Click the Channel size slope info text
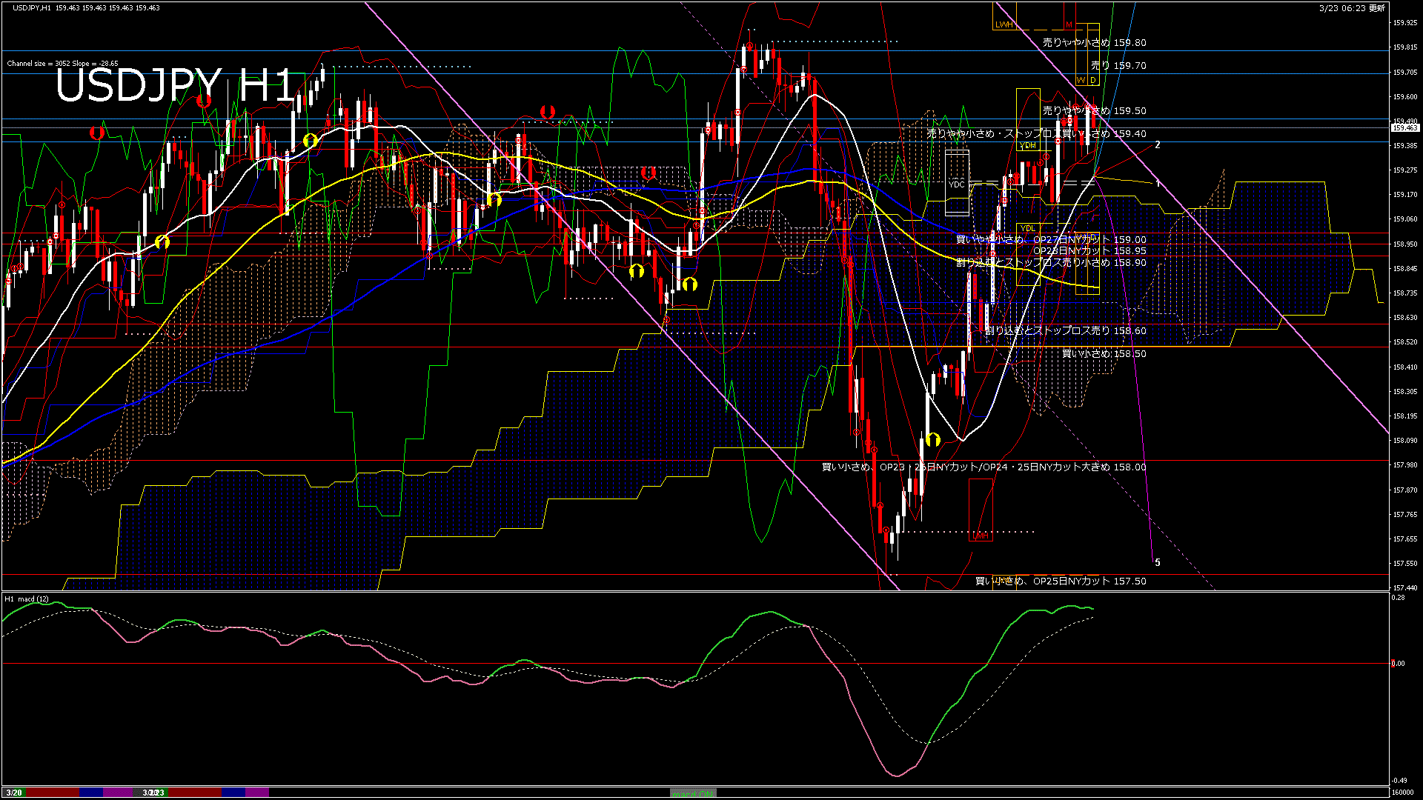The height and width of the screenshot is (800, 1423). point(62,64)
